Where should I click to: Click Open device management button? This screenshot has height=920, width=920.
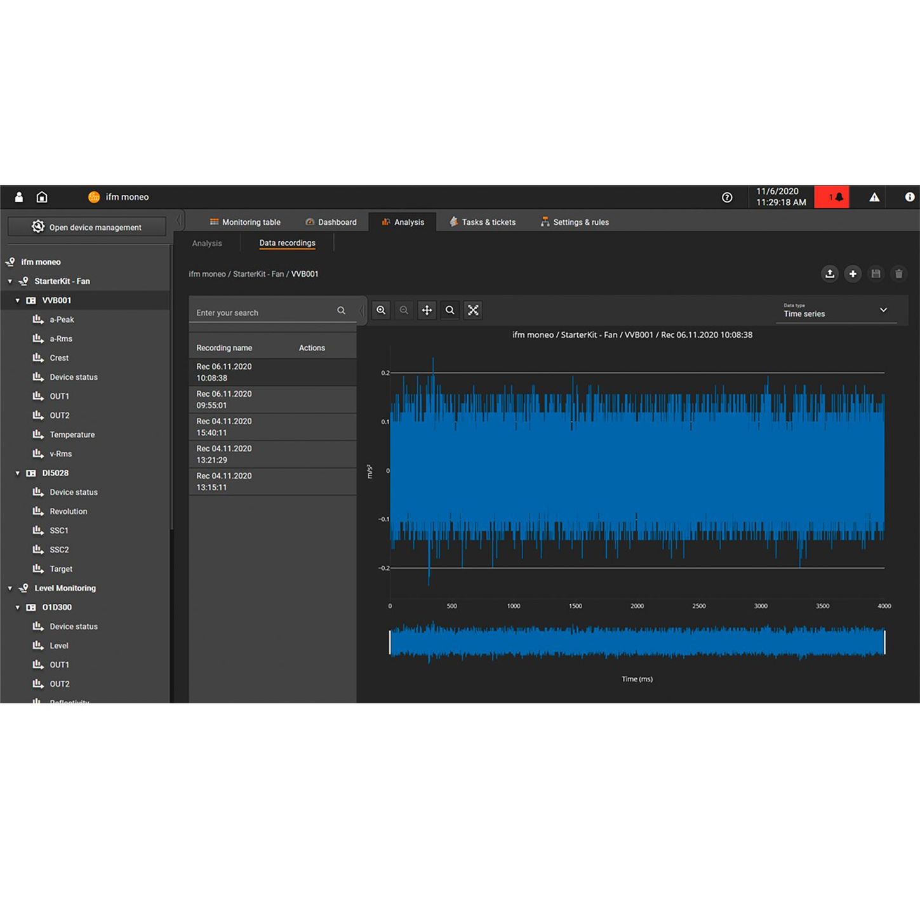pos(87,227)
